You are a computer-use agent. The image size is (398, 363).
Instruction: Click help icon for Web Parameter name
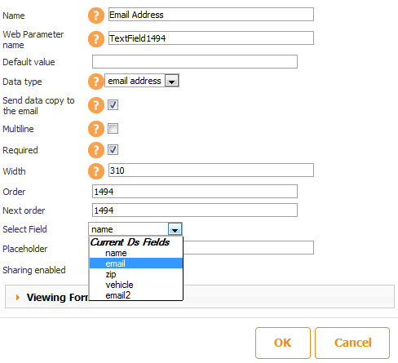pyautogui.click(x=96, y=39)
